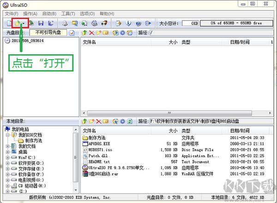
Task: Click the Up folder icon in local pane
Action: (x=84, y=121)
